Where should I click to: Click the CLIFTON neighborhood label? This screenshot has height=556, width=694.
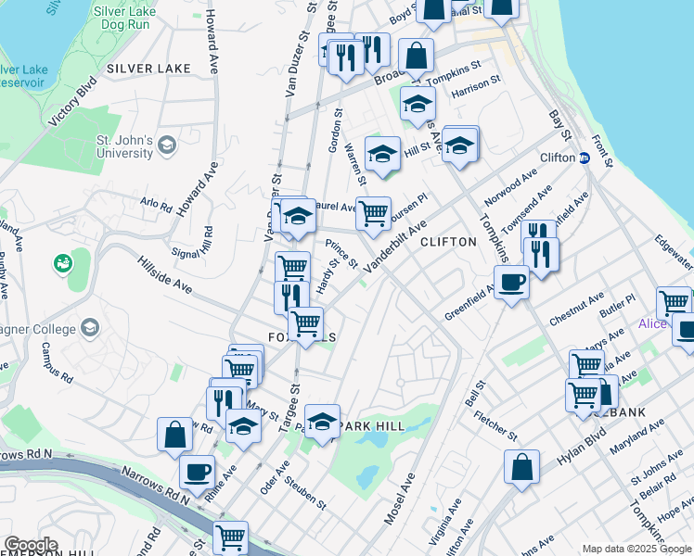pos(448,242)
